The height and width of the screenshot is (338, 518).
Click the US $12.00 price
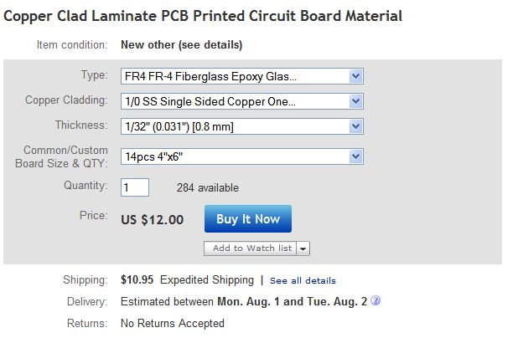[x=152, y=220]
